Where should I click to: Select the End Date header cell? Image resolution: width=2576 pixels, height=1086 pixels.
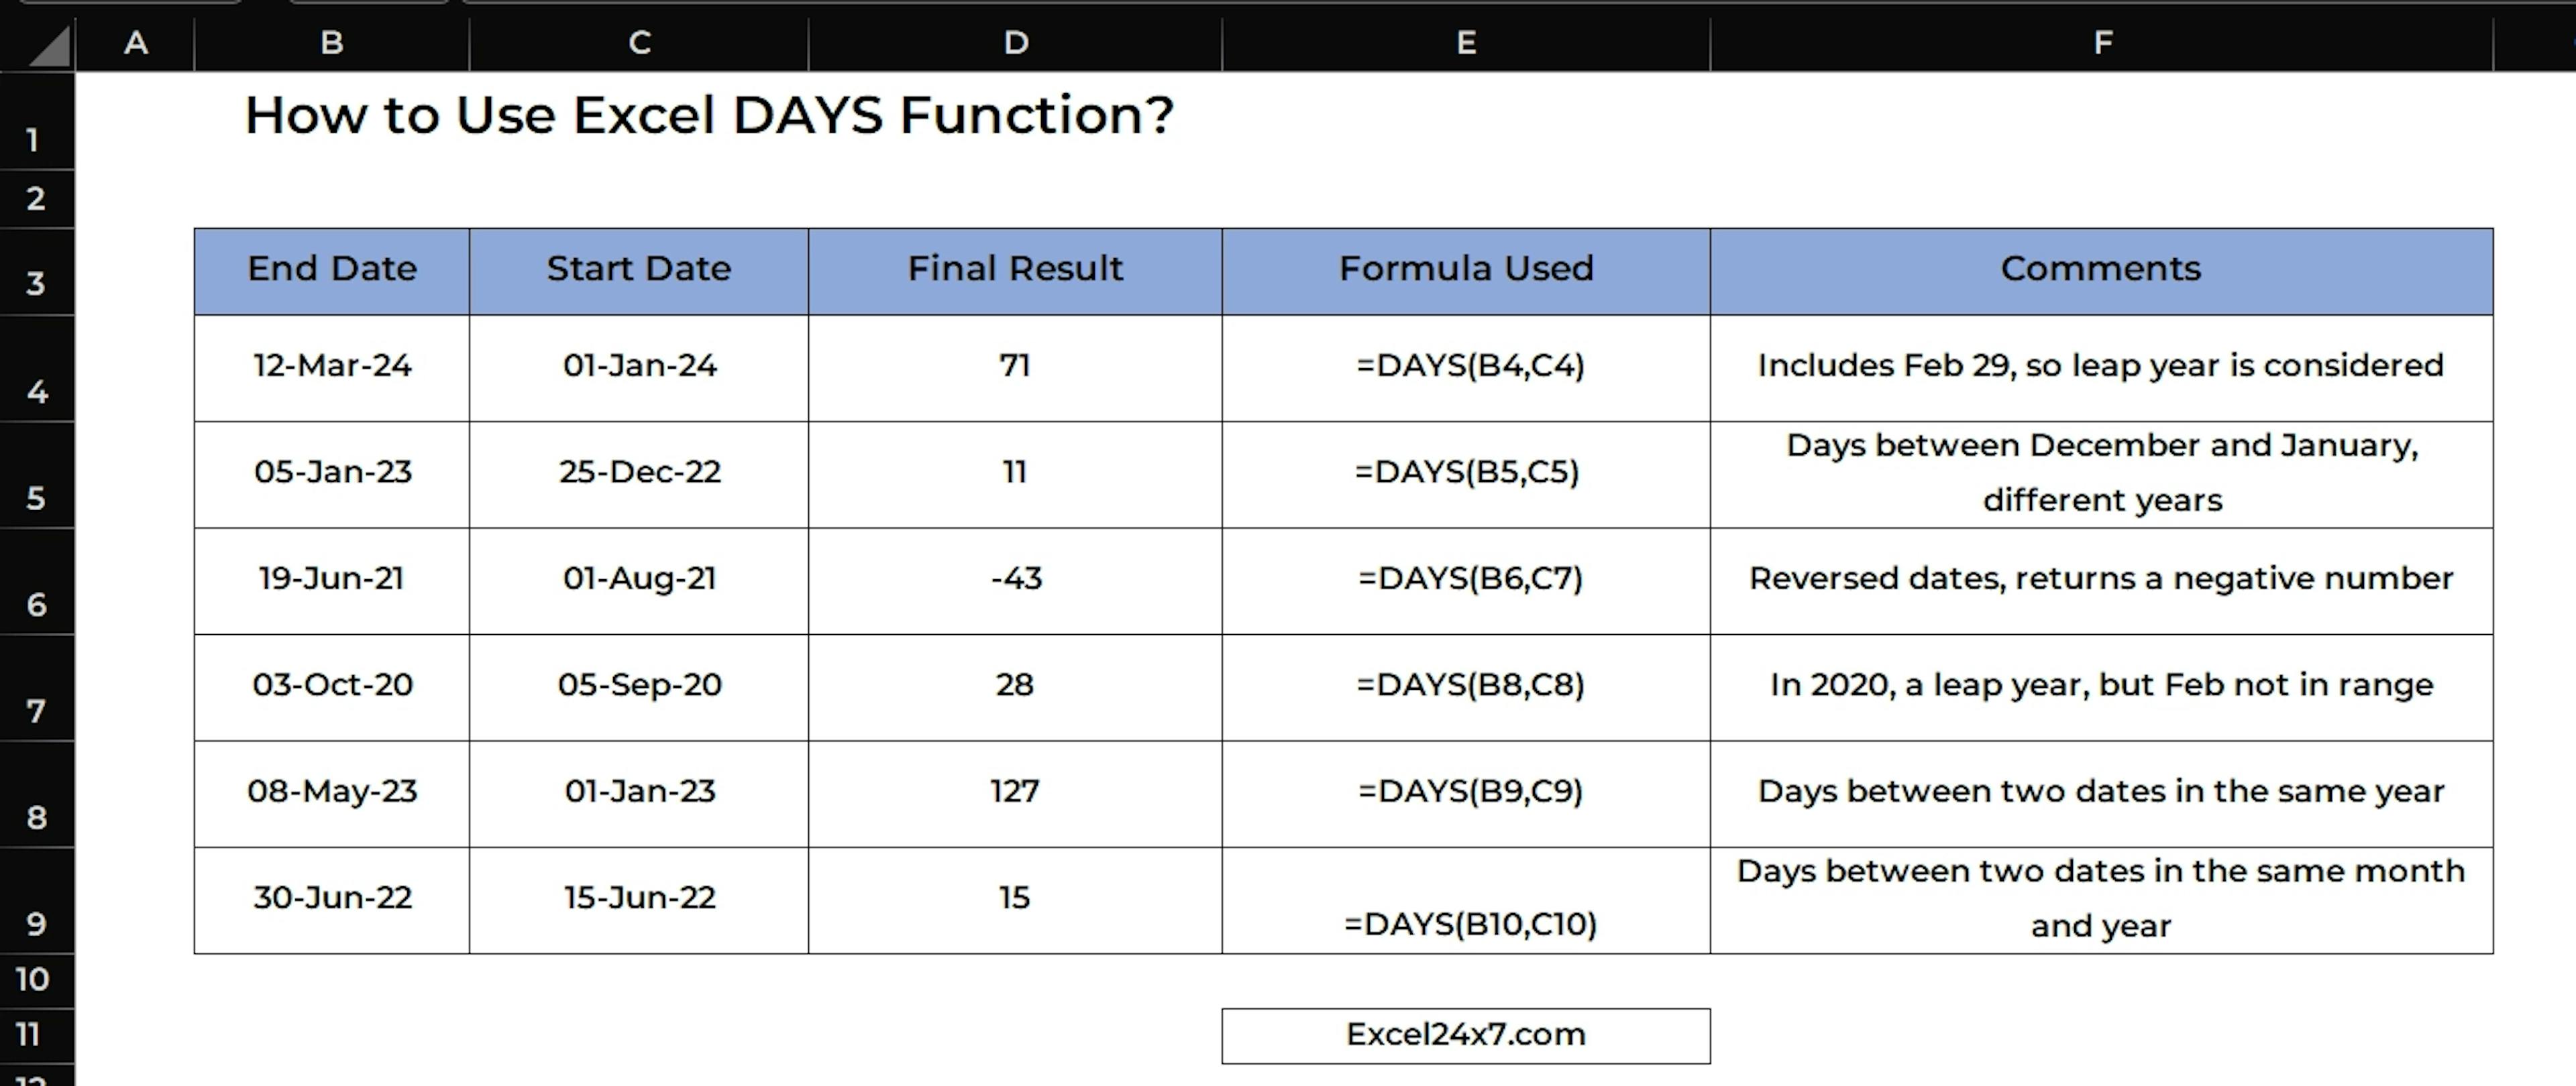click(332, 269)
